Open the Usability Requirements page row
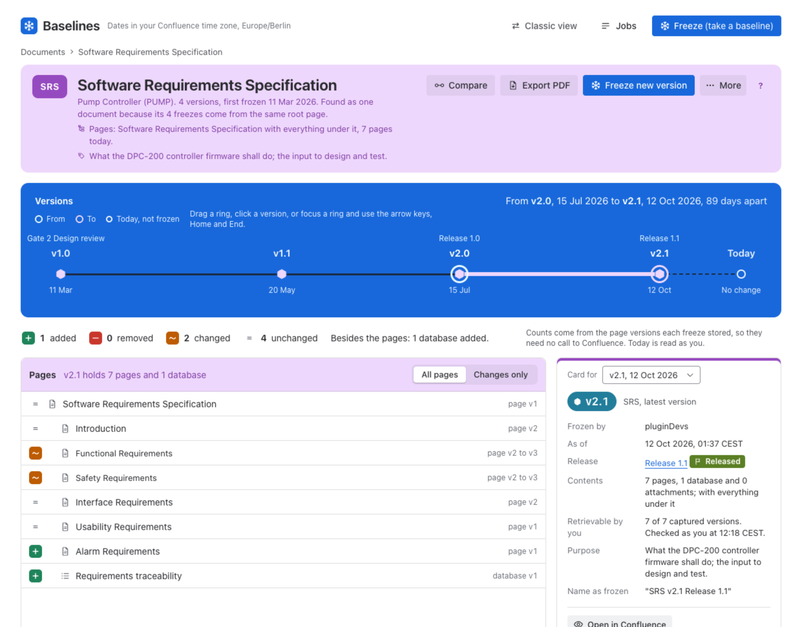802x627 pixels. pyautogui.click(x=283, y=527)
